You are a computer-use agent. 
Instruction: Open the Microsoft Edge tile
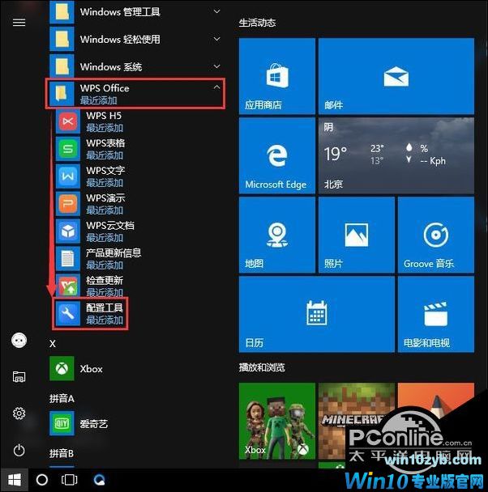pyautogui.click(x=276, y=155)
